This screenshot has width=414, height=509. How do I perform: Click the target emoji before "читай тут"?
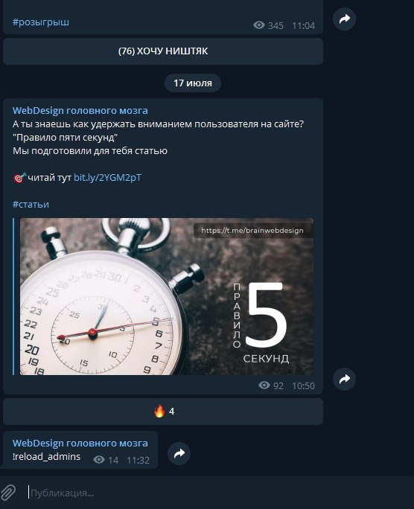point(19,178)
